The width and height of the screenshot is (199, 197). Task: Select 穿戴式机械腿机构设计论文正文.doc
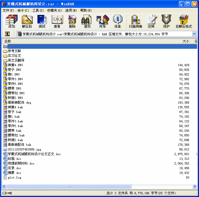(x=32, y=154)
